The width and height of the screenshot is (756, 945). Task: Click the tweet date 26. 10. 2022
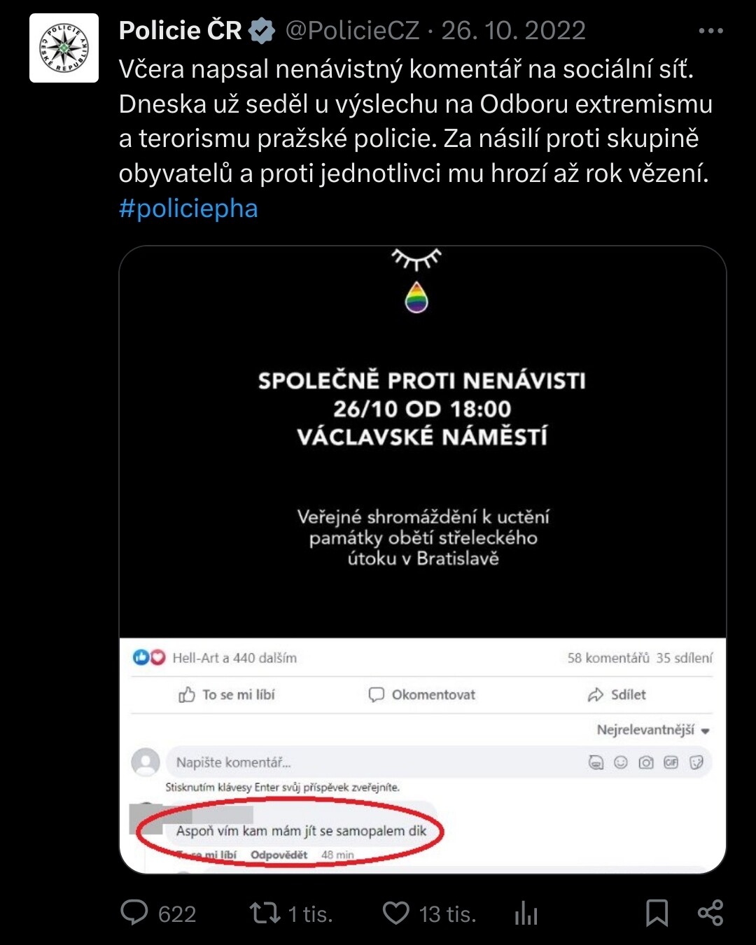(513, 31)
